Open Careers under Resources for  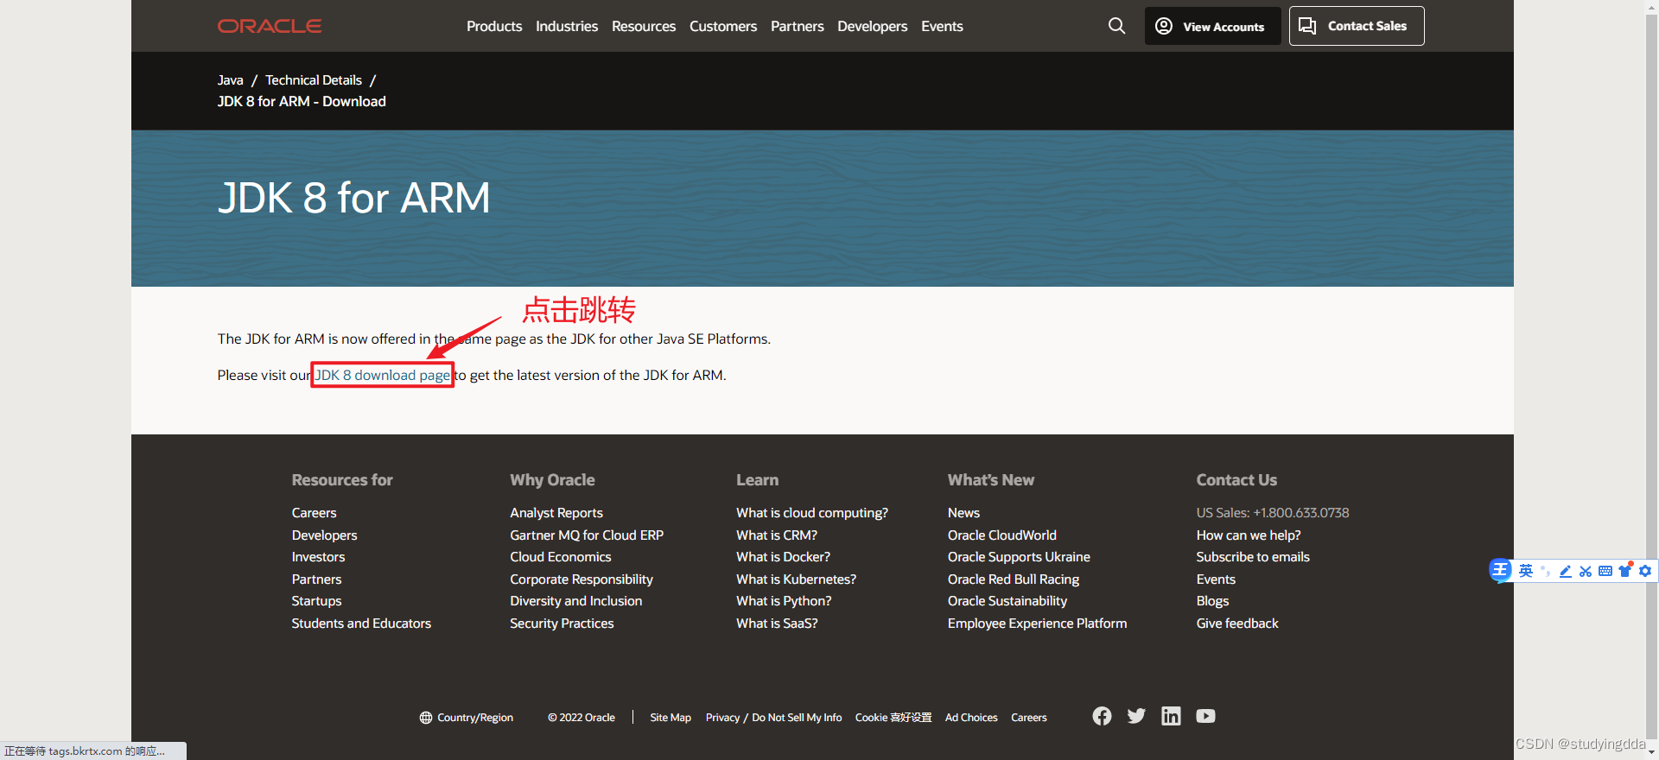coord(314,513)
